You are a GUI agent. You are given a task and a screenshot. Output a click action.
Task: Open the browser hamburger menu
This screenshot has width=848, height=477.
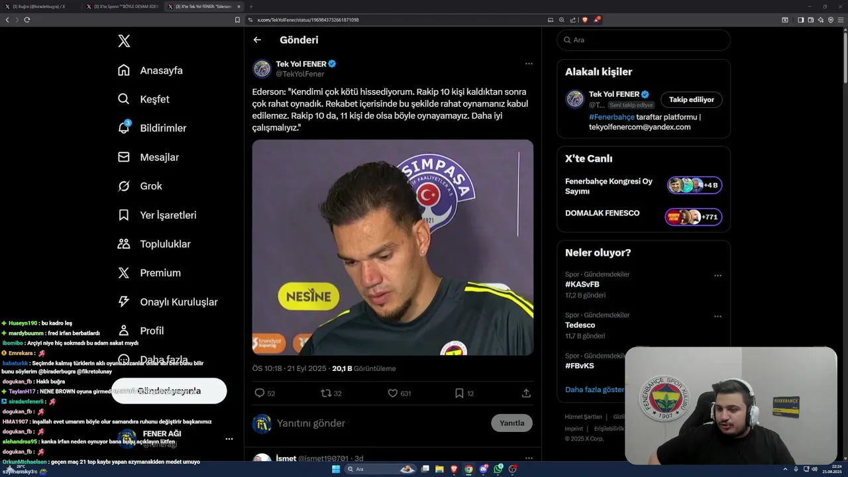click(841, 20)
